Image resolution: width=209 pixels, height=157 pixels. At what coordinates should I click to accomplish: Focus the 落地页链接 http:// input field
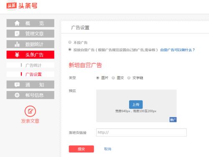click(x=141, y=132)
